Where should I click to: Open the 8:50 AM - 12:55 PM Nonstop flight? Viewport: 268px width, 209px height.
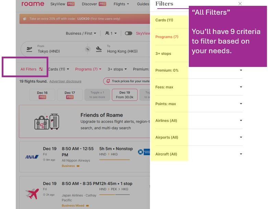point(85,157)
